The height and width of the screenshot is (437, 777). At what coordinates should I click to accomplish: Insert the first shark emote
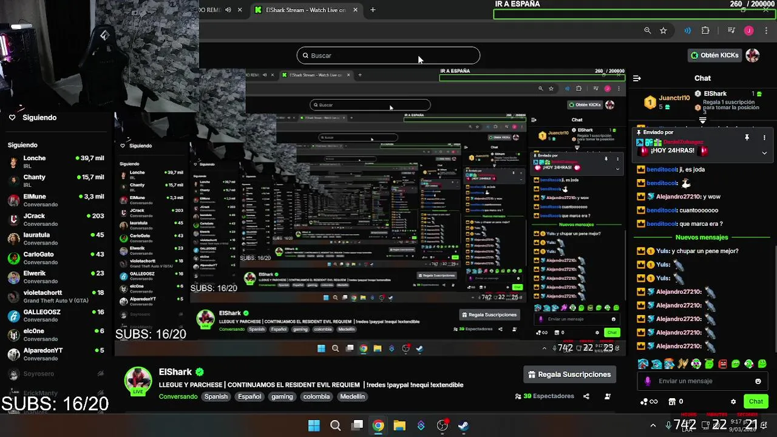643,364
